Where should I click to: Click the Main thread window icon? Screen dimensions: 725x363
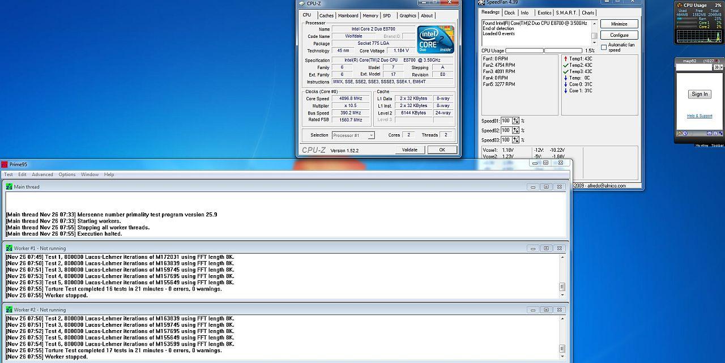point(9,186)
